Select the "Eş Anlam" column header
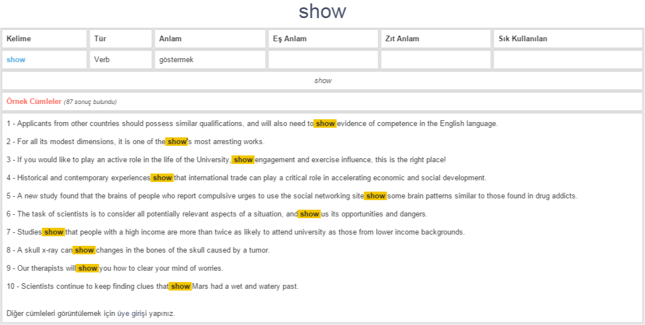 pyautogui.click(x=290, y=39)
